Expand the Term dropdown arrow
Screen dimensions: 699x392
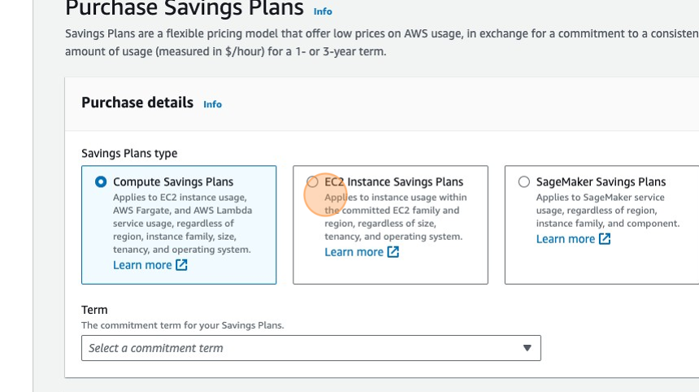pyautogui.click(x=527, y=348)
